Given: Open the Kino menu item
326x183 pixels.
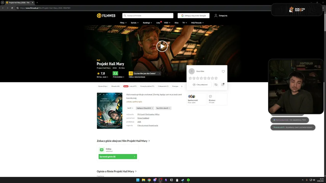Looking at the screenshot, I should point(176,23).
